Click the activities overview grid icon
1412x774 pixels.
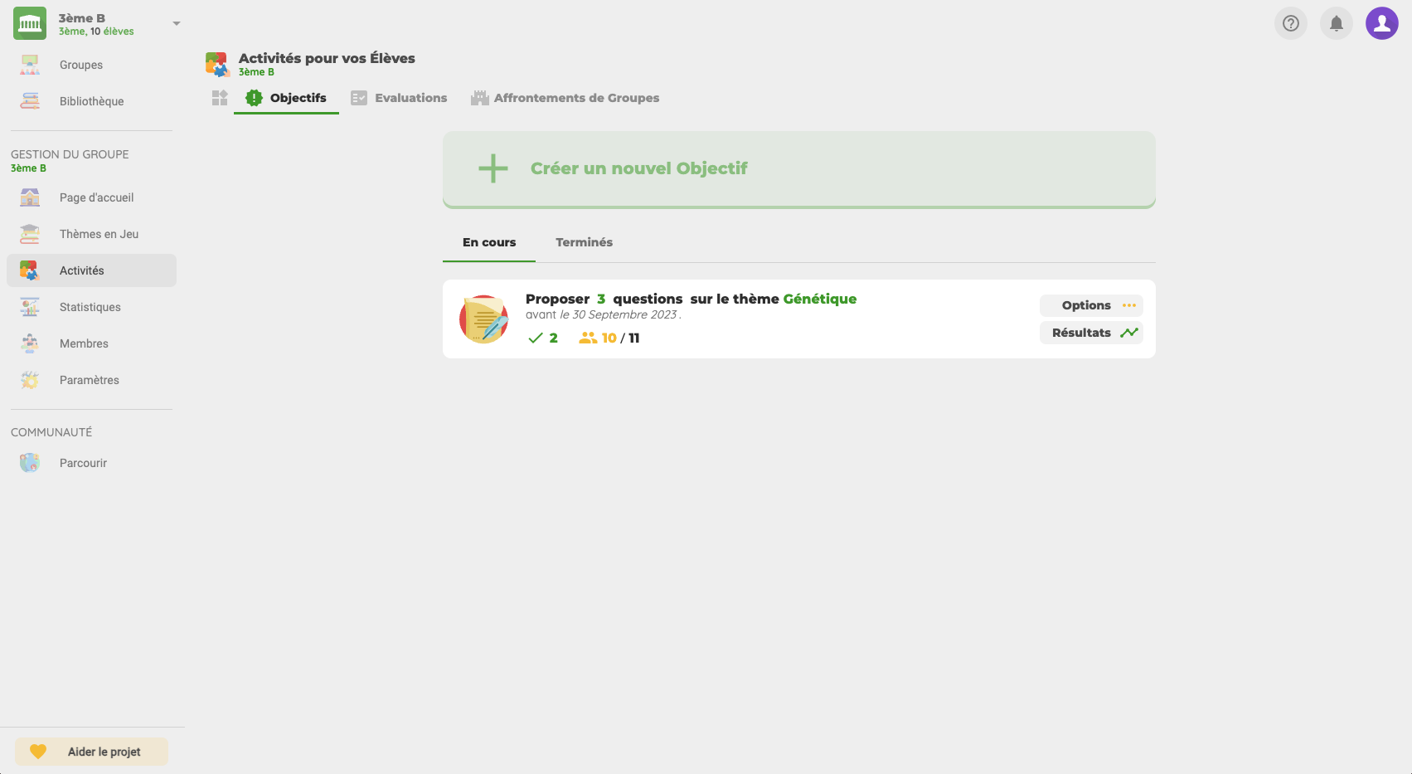(220, 98)
